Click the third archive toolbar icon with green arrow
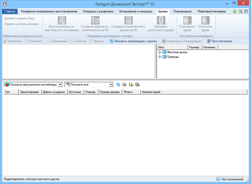This screenshot has width=251, height=184. coord(131,84)
